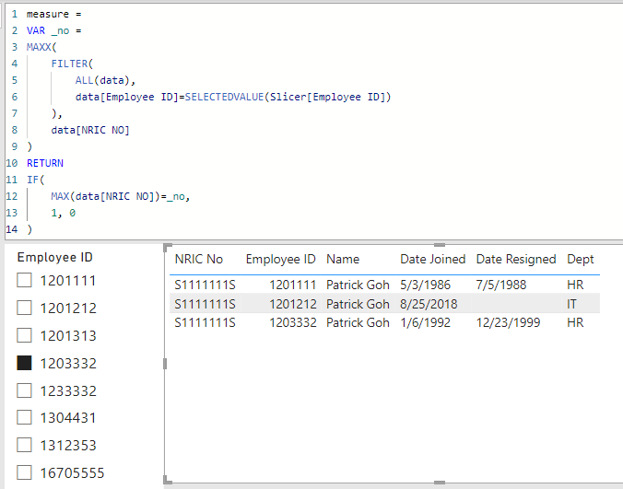The width and height of the screenshot is (623, 489).
Task: Place cursor on 'VAR _no =' formula line
Action: click(x=54, y=30)
